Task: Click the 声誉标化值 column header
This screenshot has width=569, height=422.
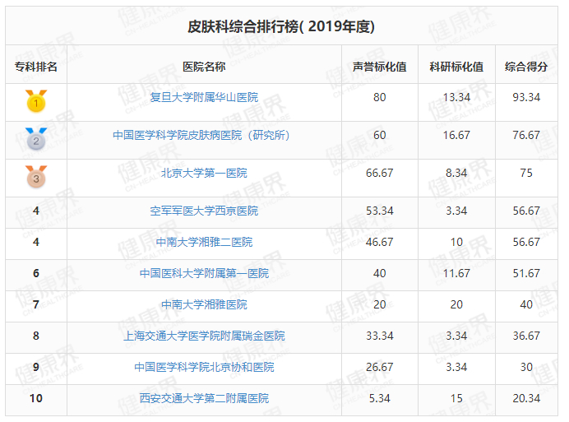Action: tap(380, 67)
